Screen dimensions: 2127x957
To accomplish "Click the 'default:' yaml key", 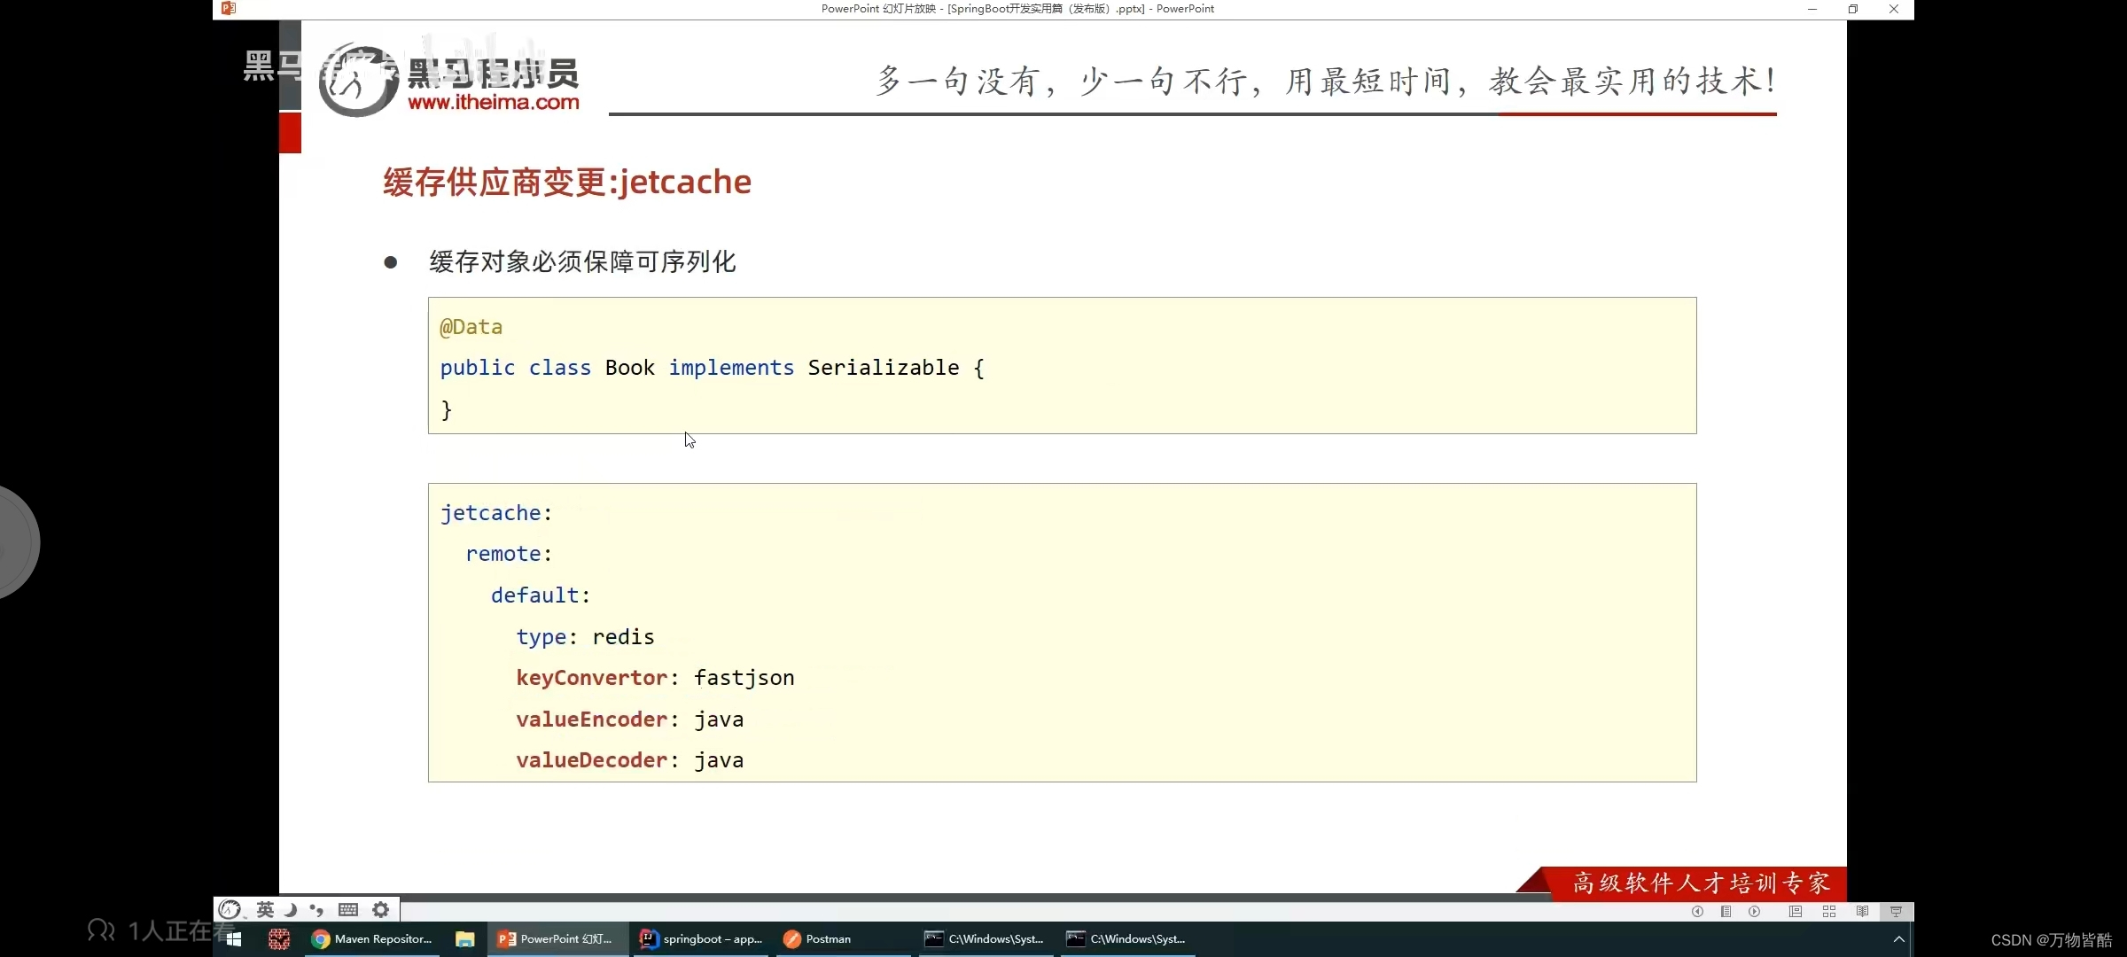I will click(541, 595).
